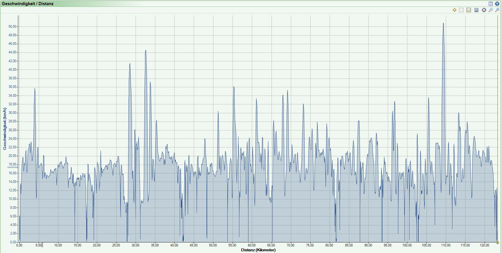This screenshot has height=253, width=502.
Task: Click the 36 km/h peak near 4 km
Action: (x=35, y=88)
